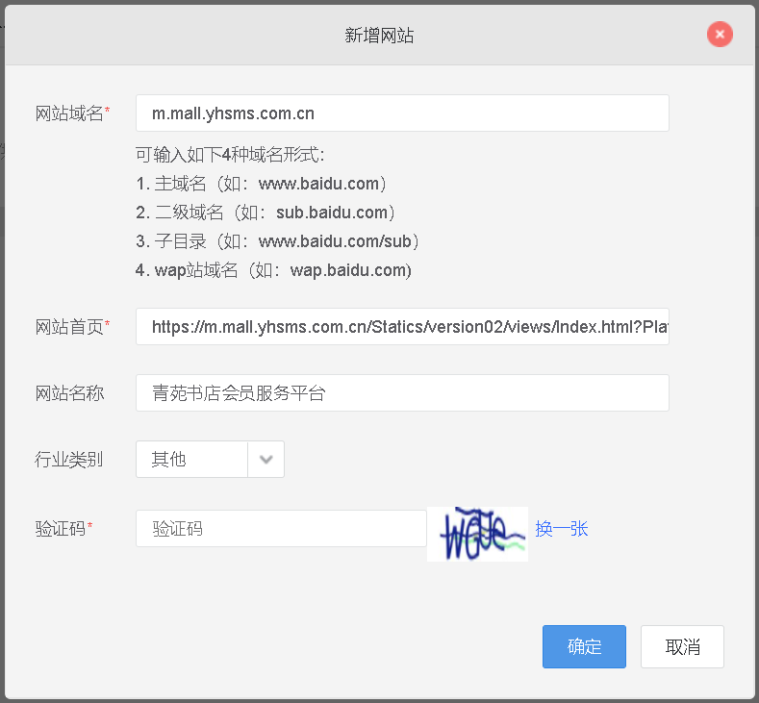Click the 验证码 field label
759x703 pixels.
pyautogui.click(x=62, y=529)
